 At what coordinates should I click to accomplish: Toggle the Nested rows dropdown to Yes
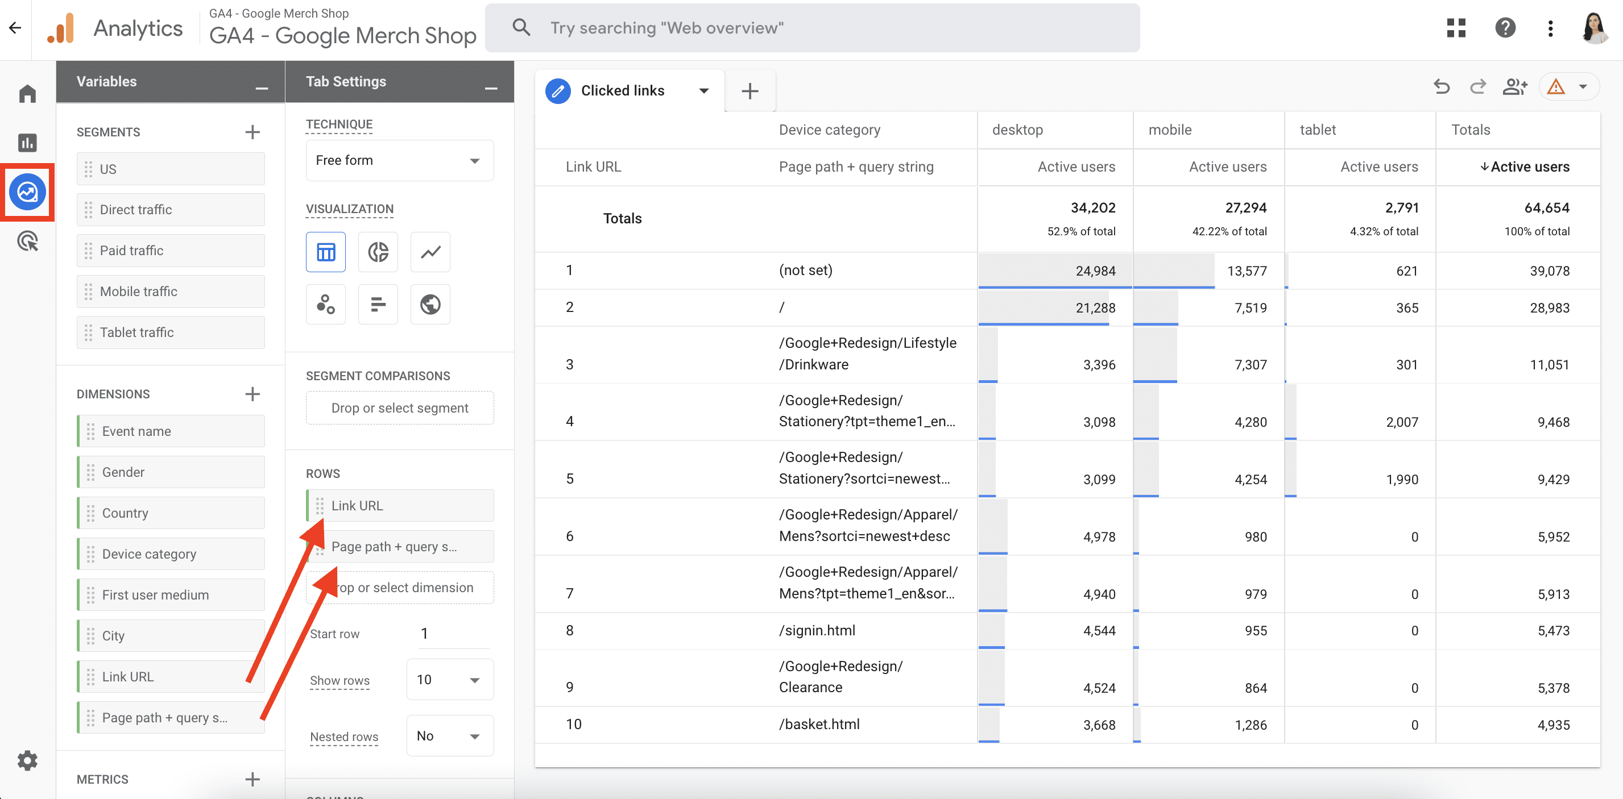[x=450, y=737]
